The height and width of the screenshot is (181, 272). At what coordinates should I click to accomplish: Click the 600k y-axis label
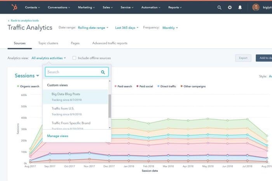(24, 95)
